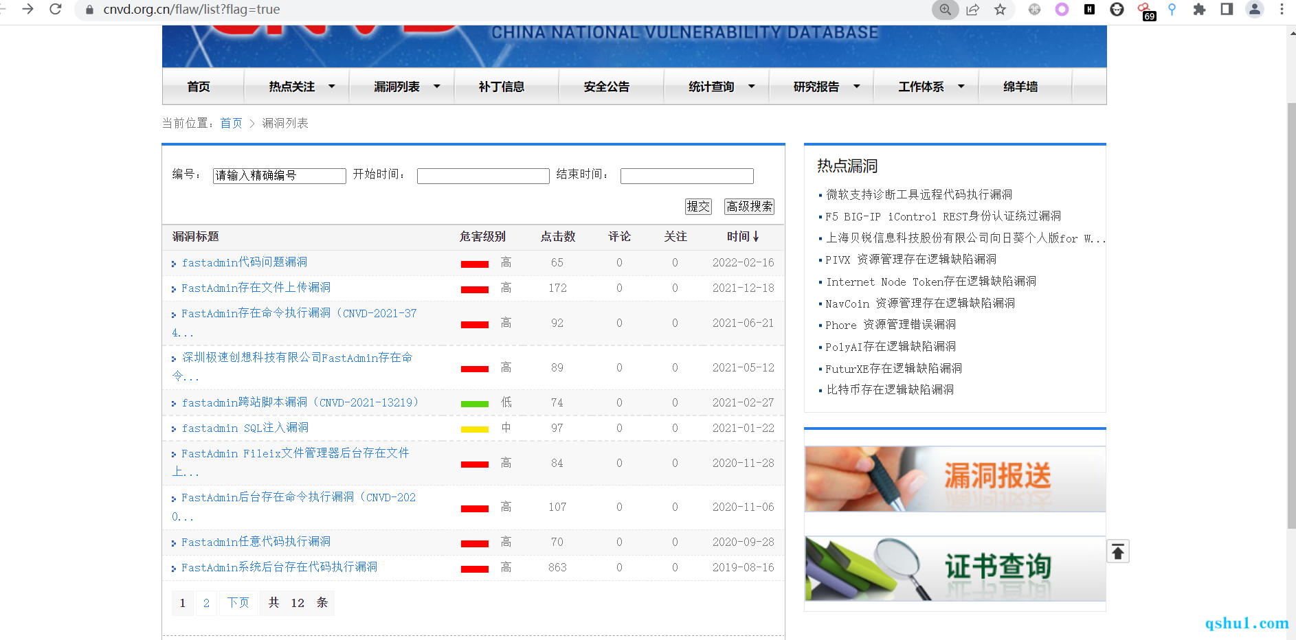Image resolution: width=1296 pixels, height=640 pixels.
Task: Open Fastadmin任意代码执行漏洞 entry
Action: 256,542
